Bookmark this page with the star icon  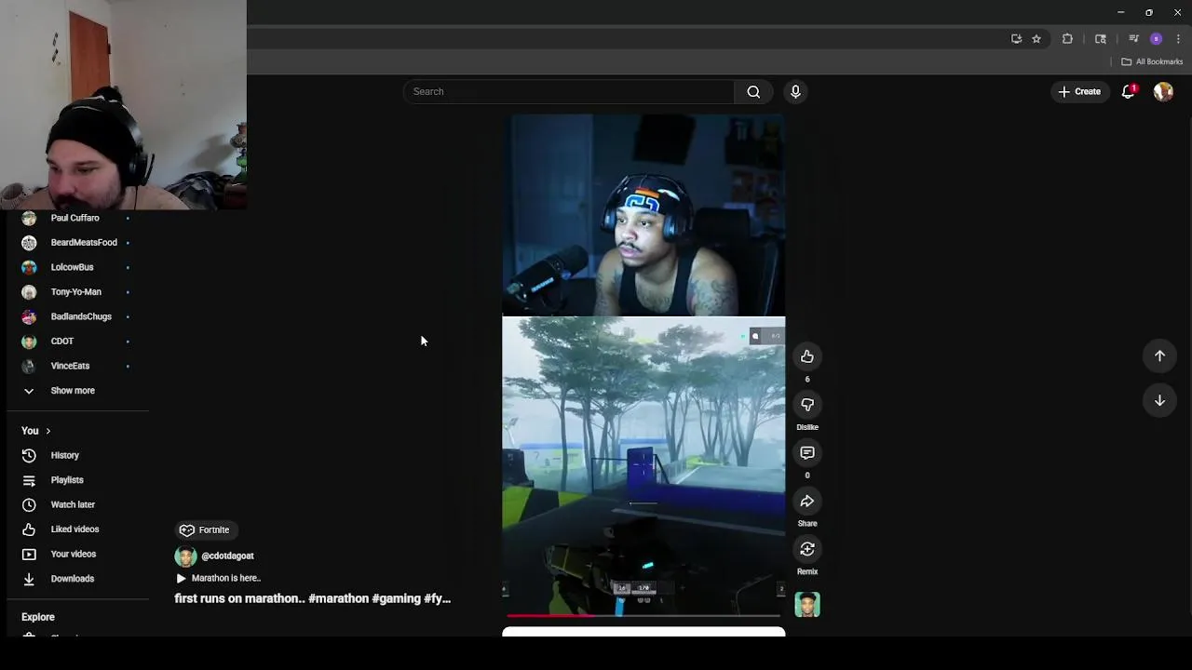(x=1036, y=39)
